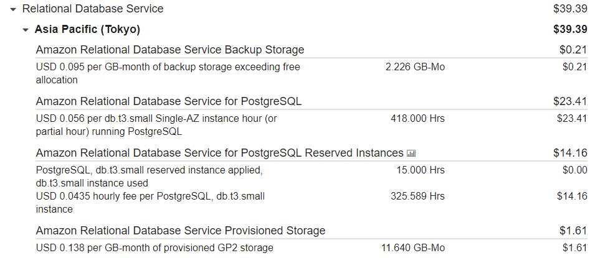Click the 418.000 Hrs usage value

pos(418,119)
